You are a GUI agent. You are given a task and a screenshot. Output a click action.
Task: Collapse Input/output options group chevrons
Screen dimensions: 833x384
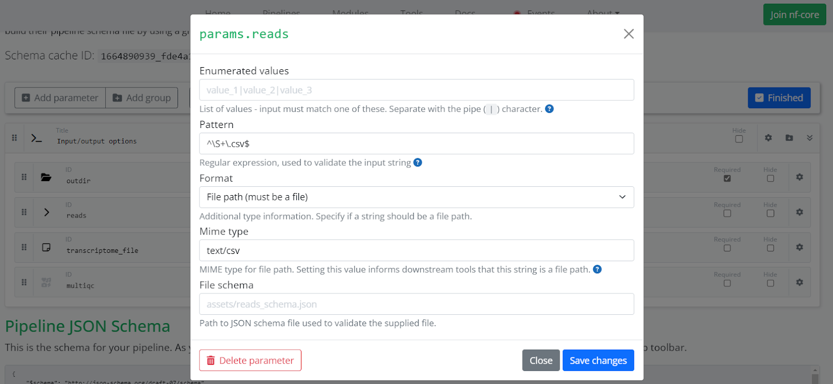click(x=810, y=138)
